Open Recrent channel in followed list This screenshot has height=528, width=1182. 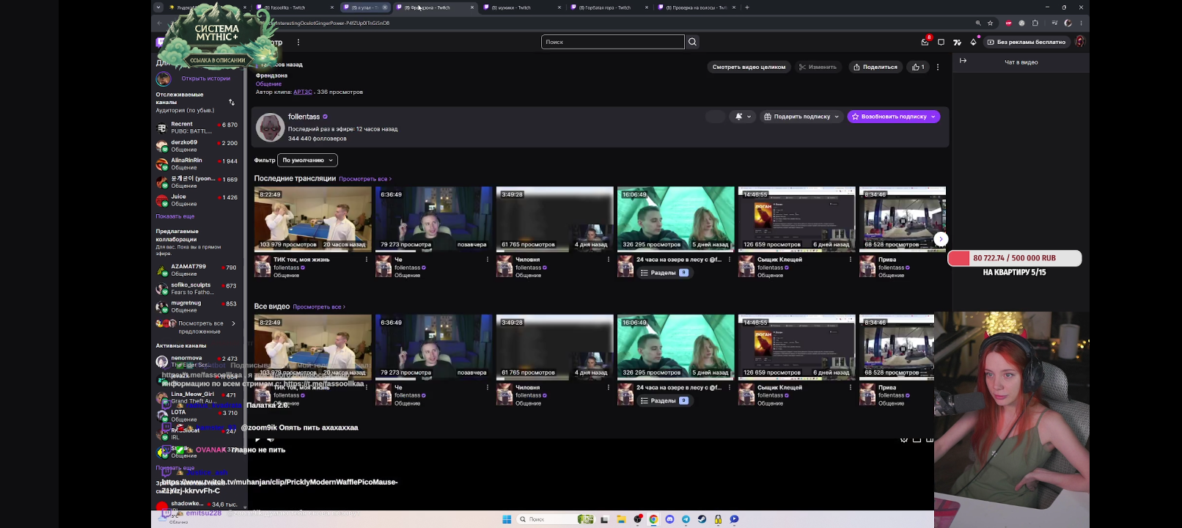197,128
